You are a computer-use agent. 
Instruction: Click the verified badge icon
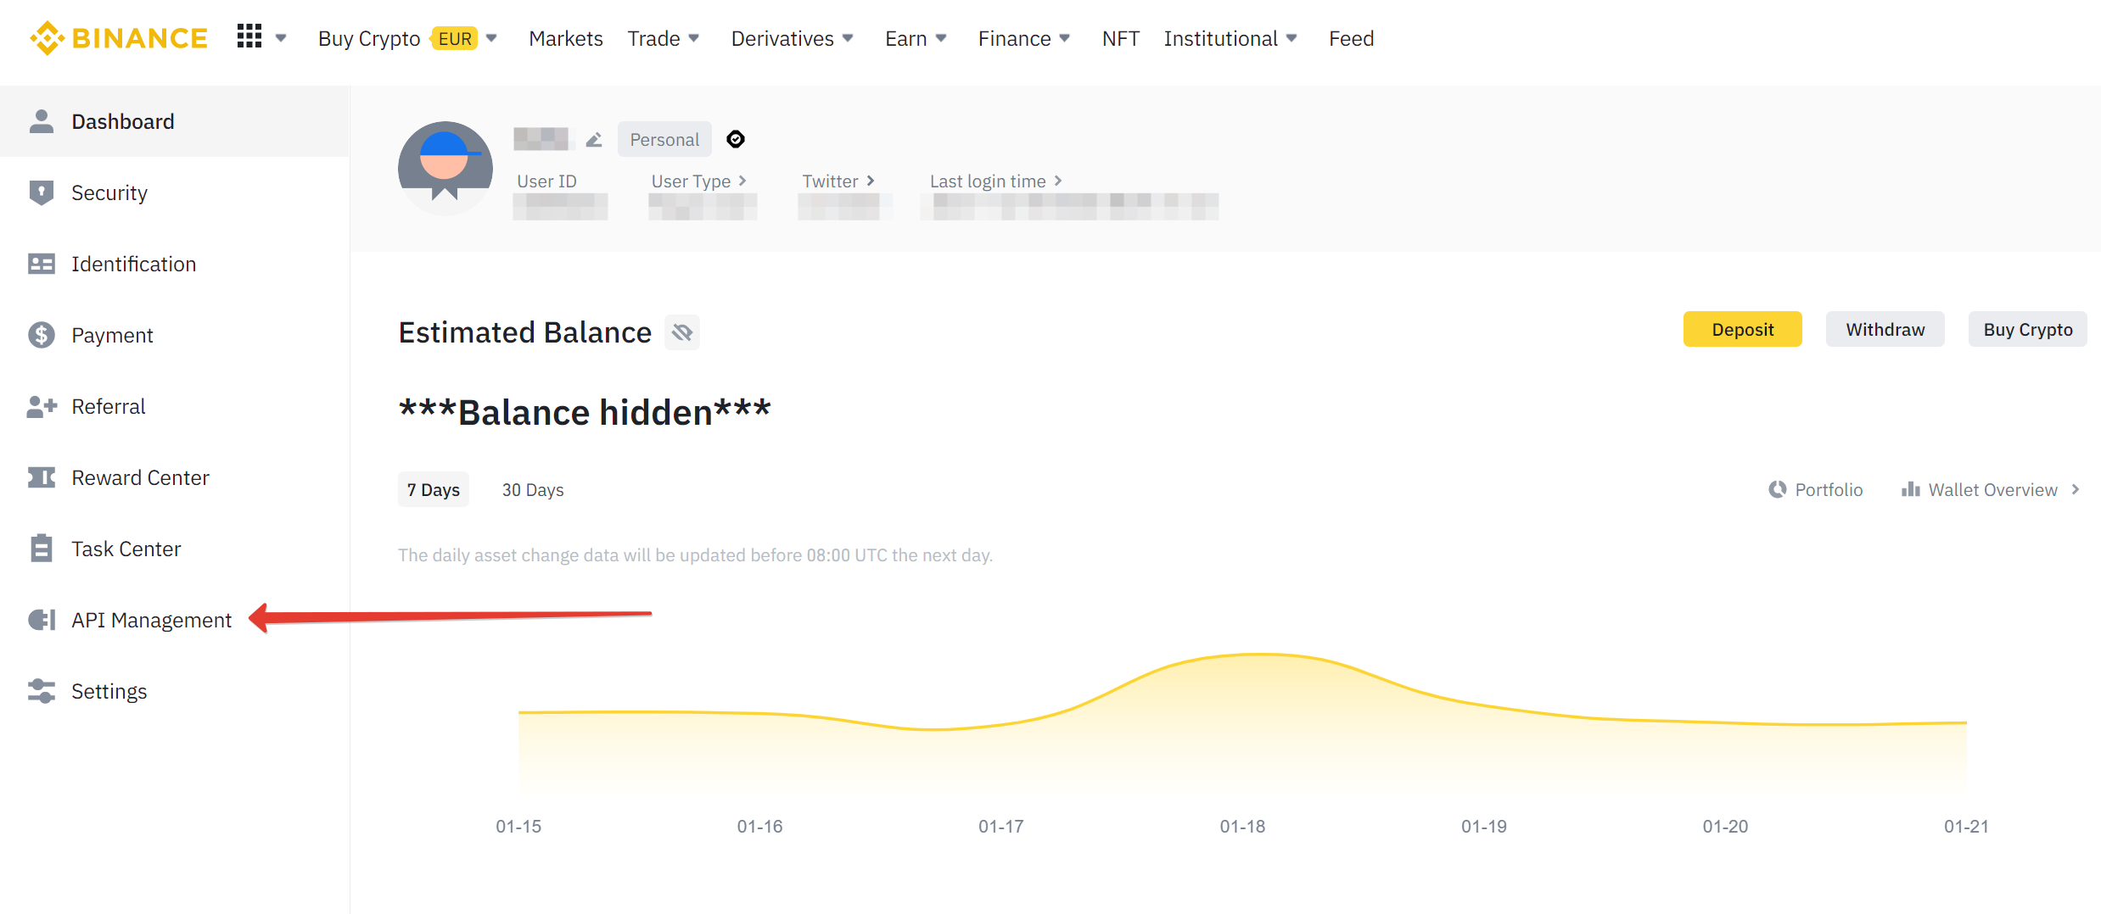tap(736, 139)
